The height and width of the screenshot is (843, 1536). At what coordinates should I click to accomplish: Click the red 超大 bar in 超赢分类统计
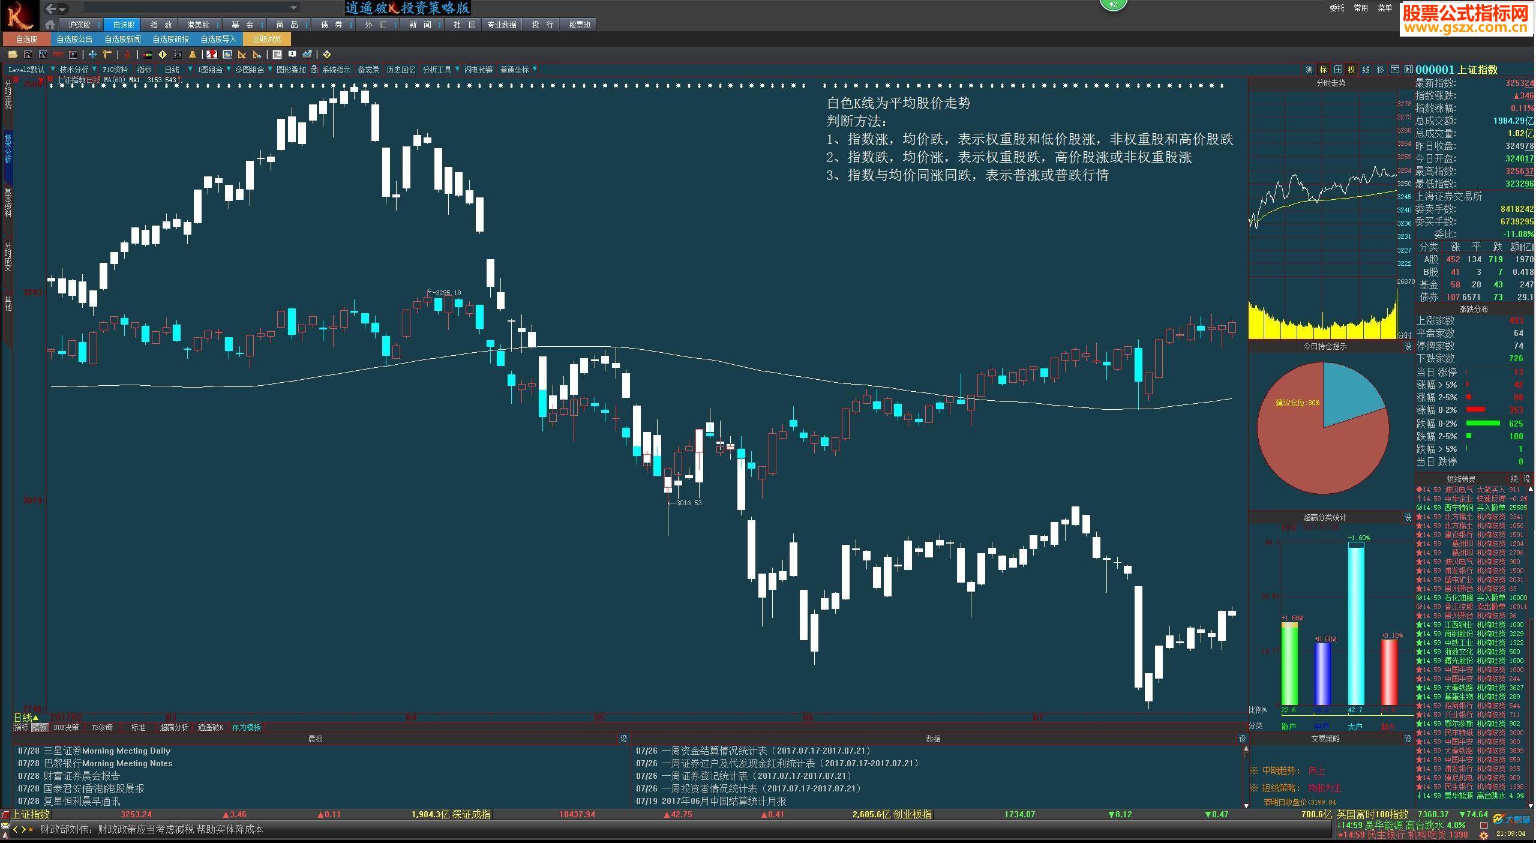click(1389, 672)
